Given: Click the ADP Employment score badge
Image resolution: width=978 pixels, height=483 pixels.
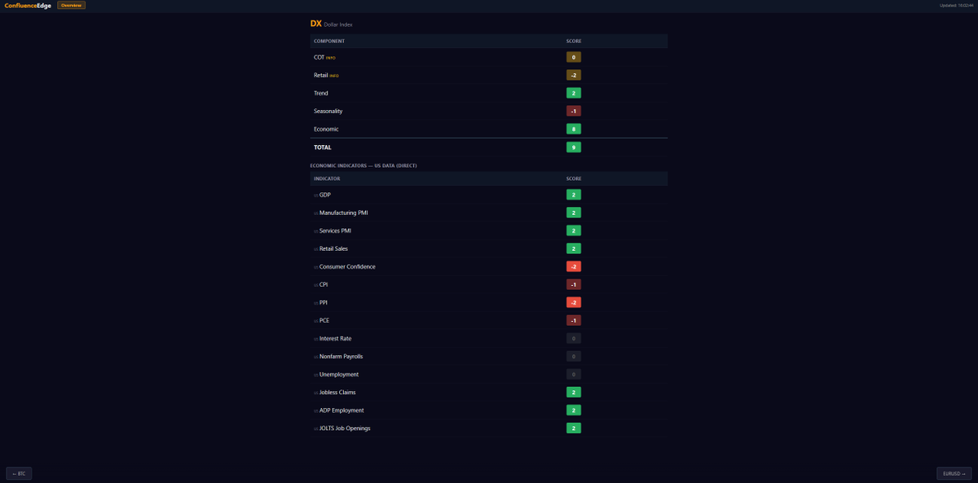Looking at the screenshot, I should pos(574,410).
